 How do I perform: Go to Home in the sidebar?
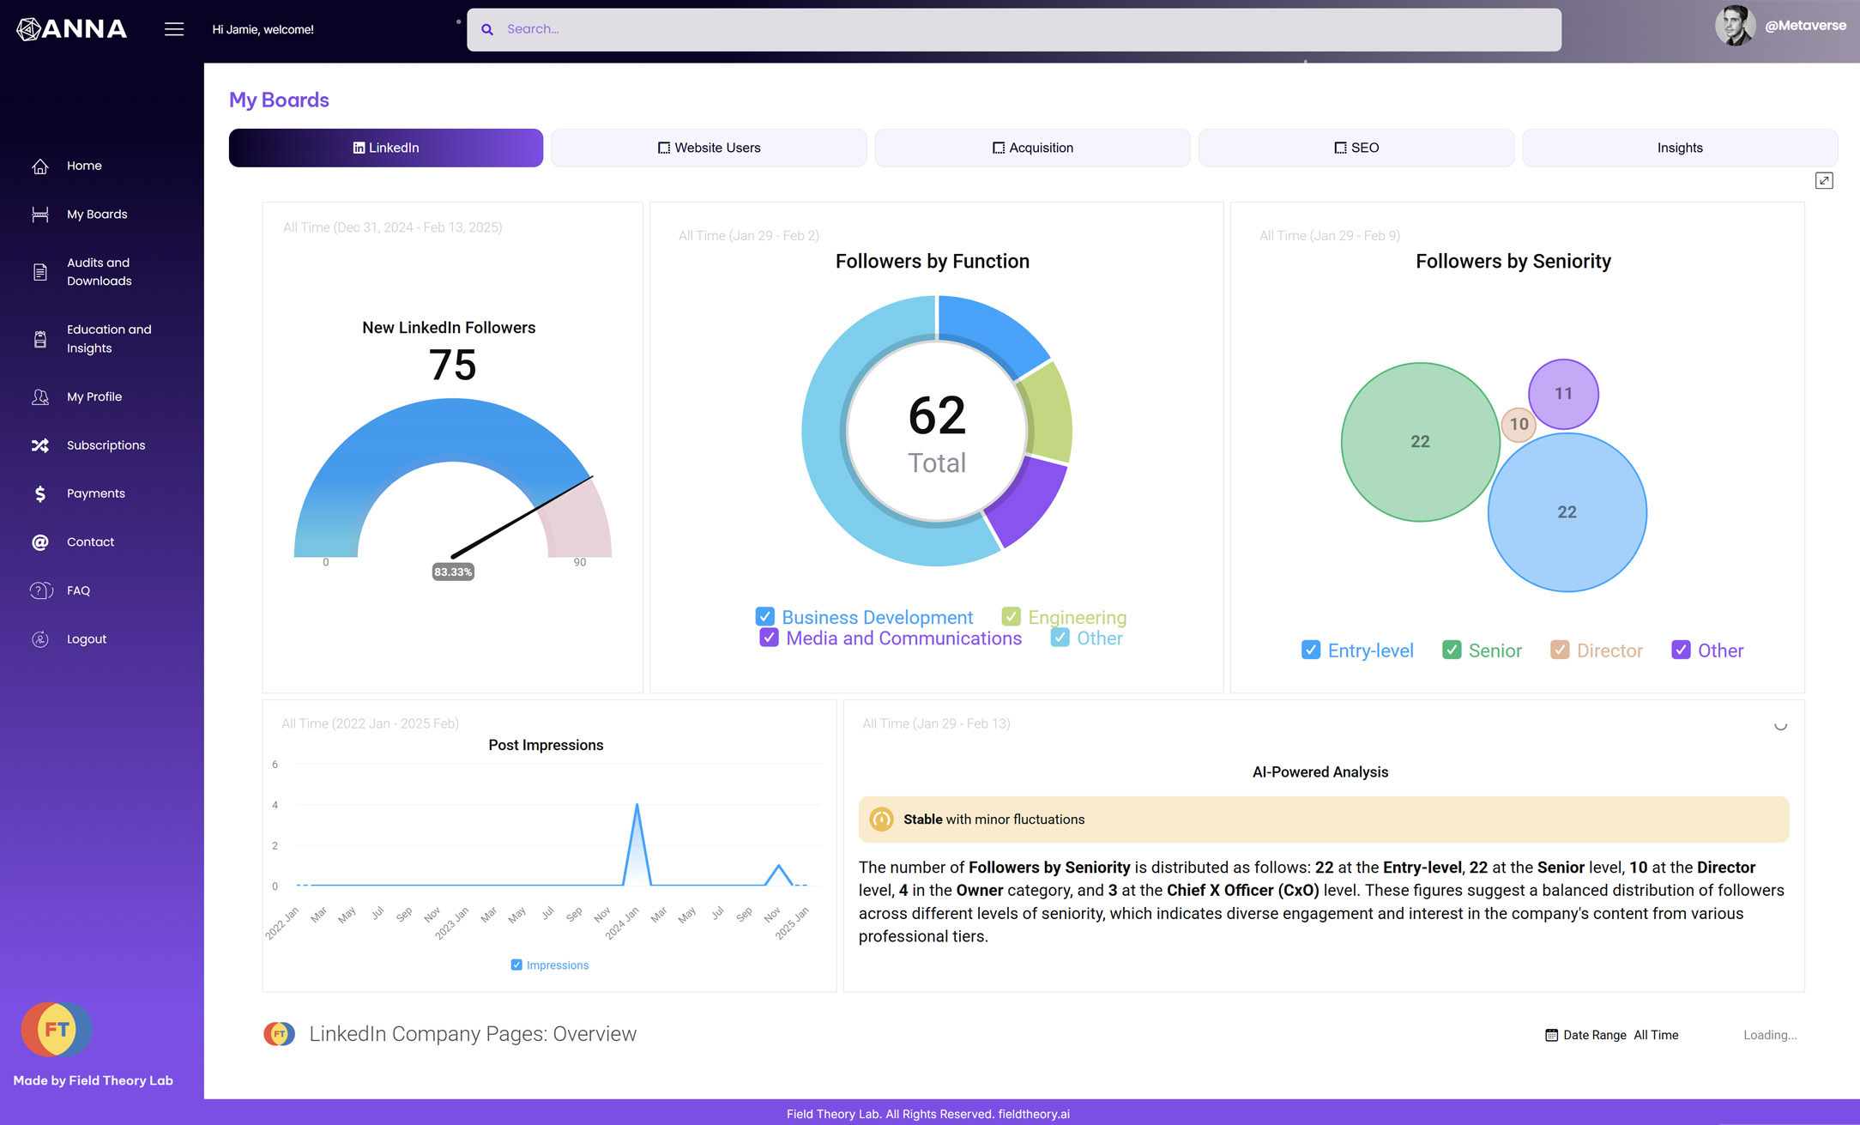coord(84,166)
